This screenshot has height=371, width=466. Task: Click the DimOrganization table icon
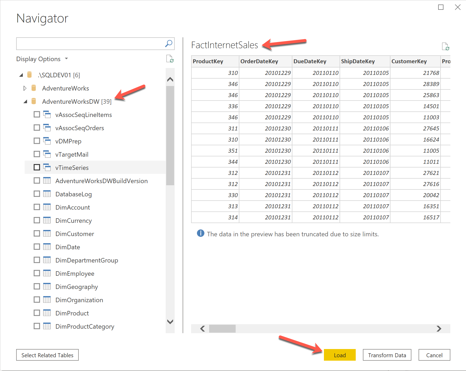point(47,300)
